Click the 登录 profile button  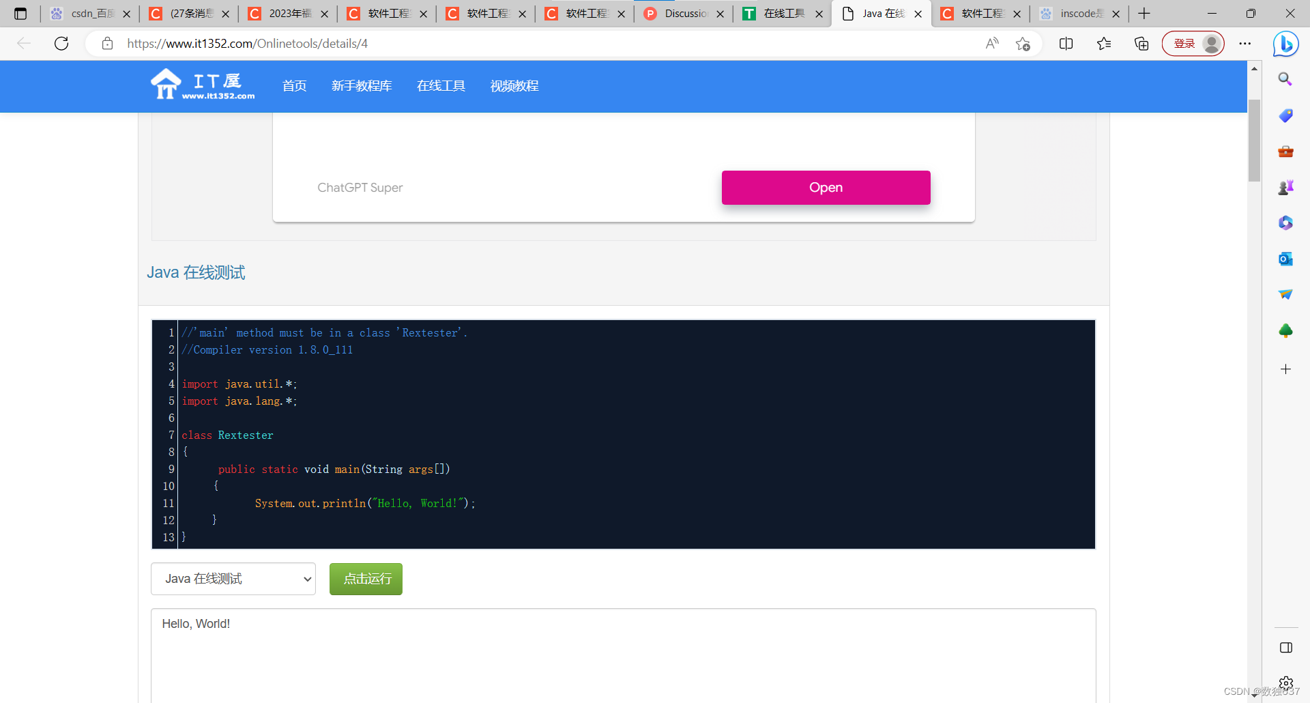coord(1193,44)
